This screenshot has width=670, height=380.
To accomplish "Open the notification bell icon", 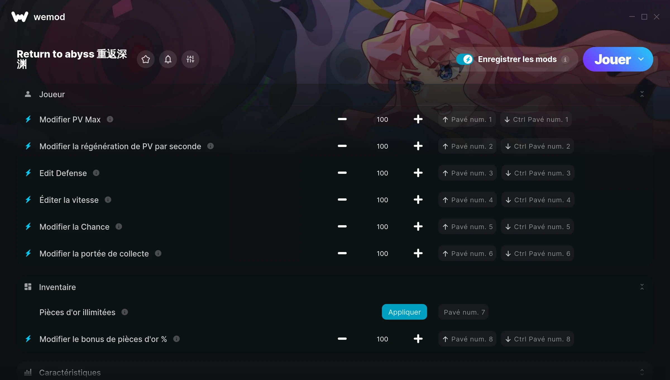I will point(168,59).
